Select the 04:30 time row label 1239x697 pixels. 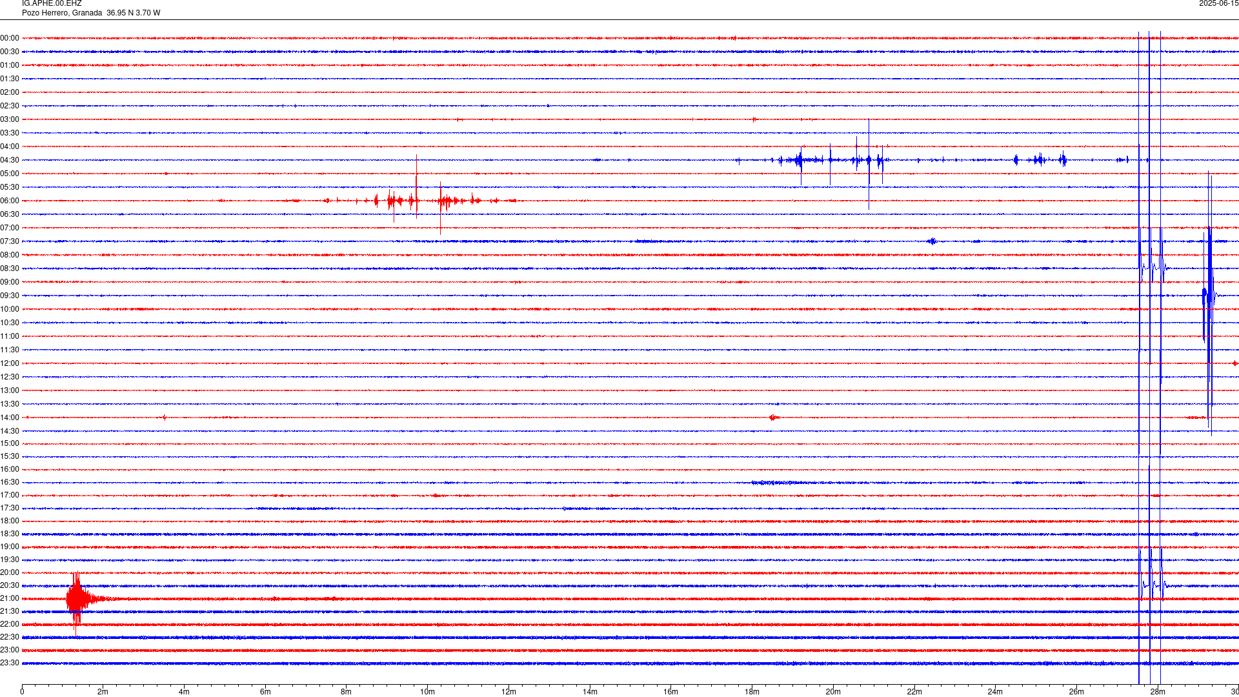(x=10, y=161)
